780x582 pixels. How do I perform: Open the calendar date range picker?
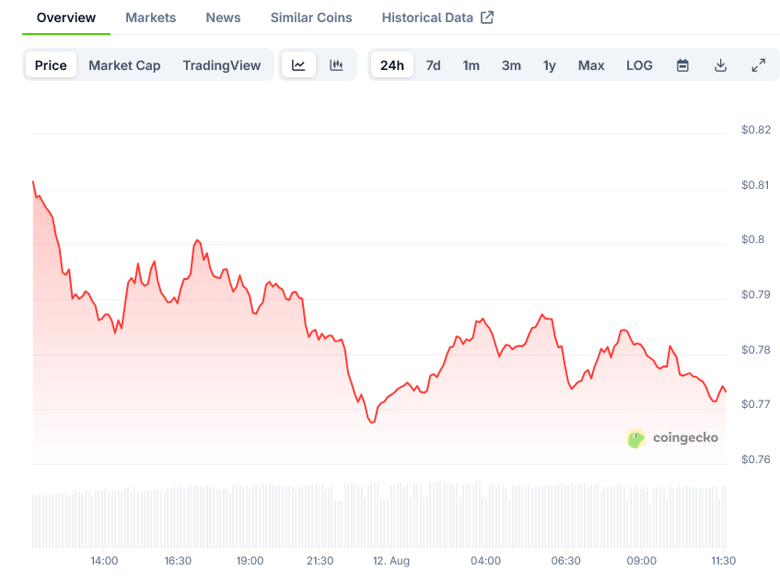pos(682,65)
